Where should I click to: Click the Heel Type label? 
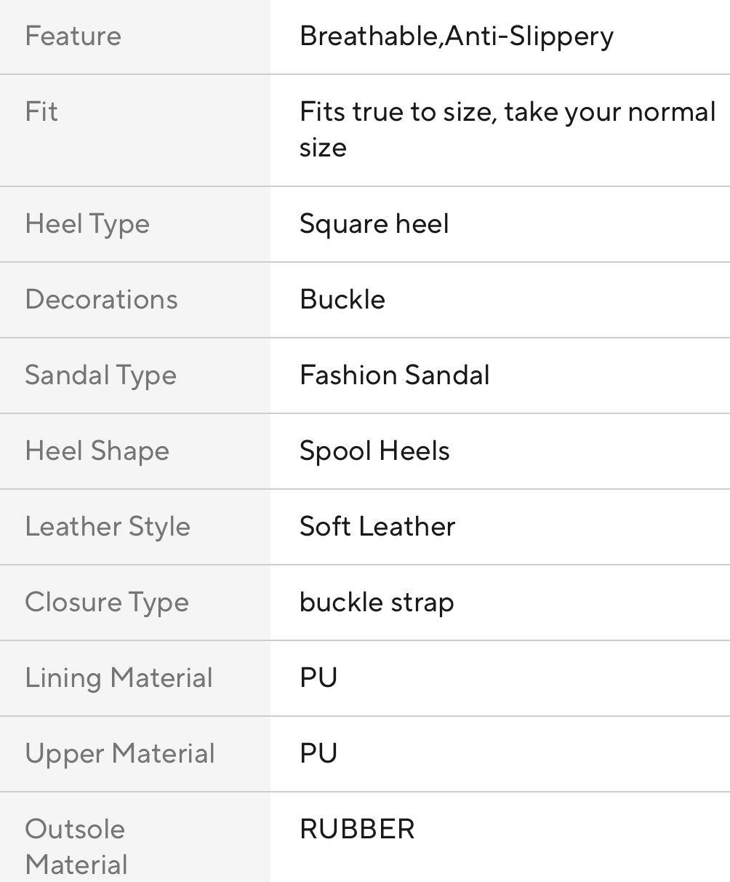tap(87, 223)
